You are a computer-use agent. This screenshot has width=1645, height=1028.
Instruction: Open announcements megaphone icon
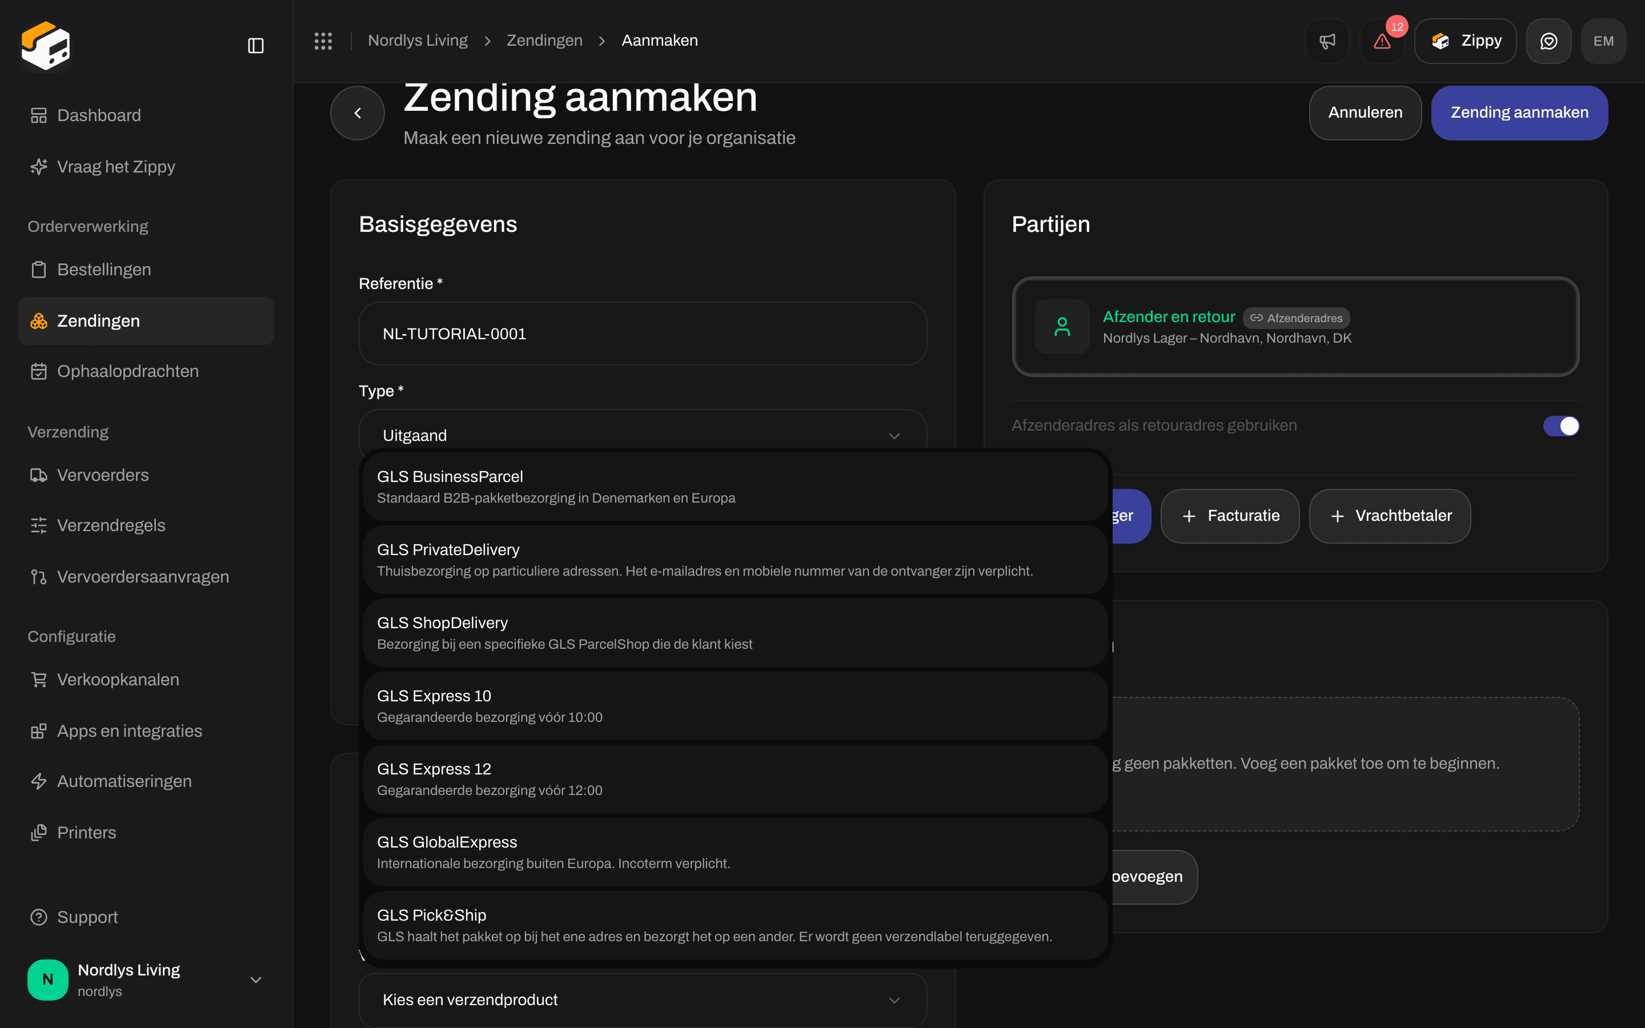tap(1327, 41)
